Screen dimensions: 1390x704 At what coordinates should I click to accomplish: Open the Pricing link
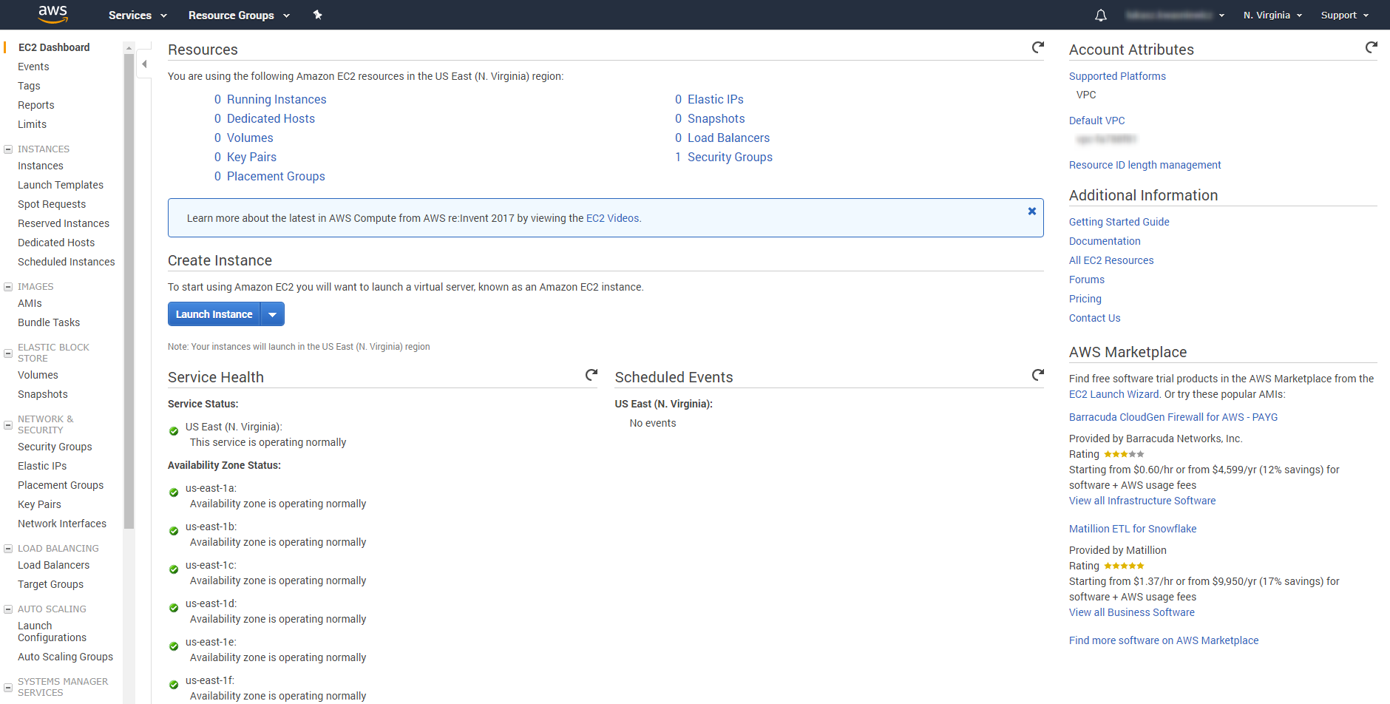(x=1085, y=299)
